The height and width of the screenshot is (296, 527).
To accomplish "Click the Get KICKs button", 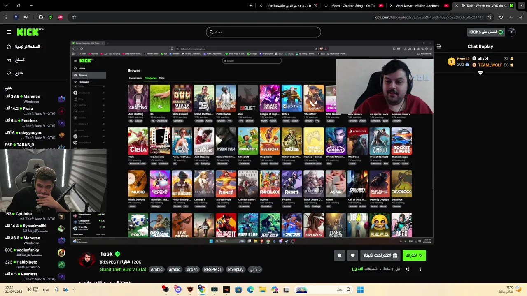I will coord(486,32).
